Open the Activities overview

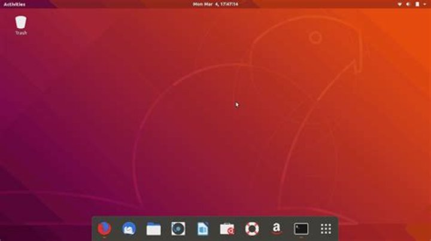click(14, 4)
